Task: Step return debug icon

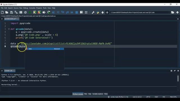Action: (x=67, y=12)
